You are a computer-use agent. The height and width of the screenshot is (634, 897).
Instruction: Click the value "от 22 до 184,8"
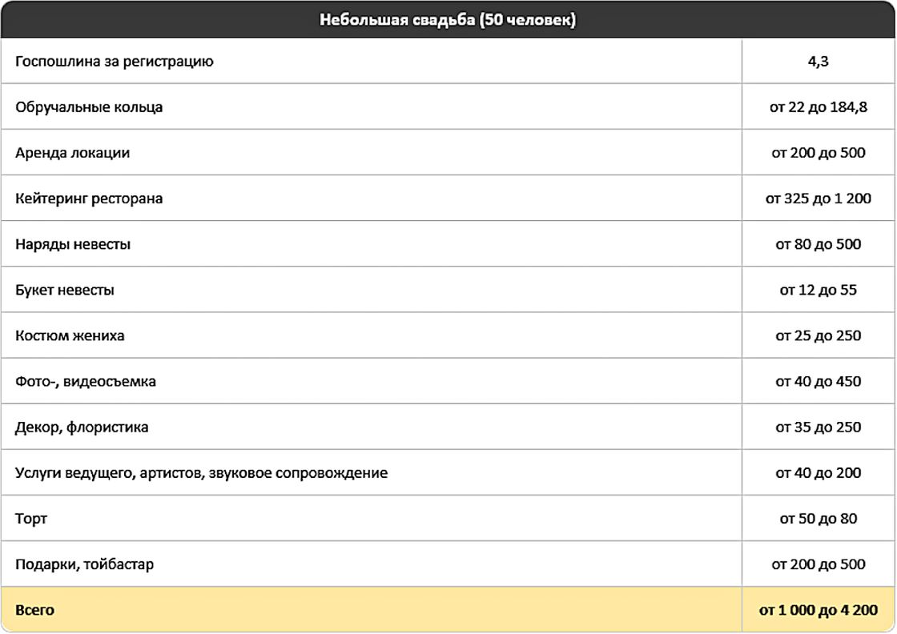tap(818, 107)
